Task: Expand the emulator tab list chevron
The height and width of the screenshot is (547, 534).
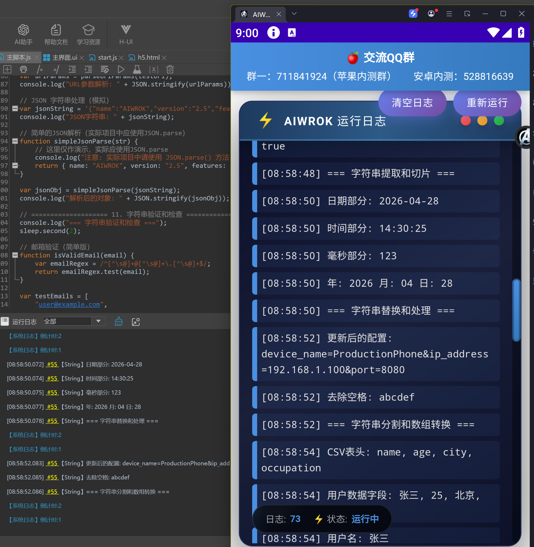Action: [294, 14]
